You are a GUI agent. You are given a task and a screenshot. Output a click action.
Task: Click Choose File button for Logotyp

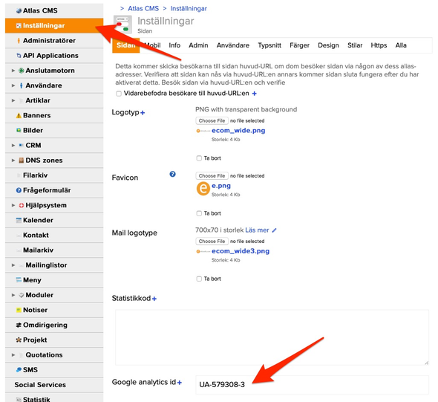tap(212, 121)
